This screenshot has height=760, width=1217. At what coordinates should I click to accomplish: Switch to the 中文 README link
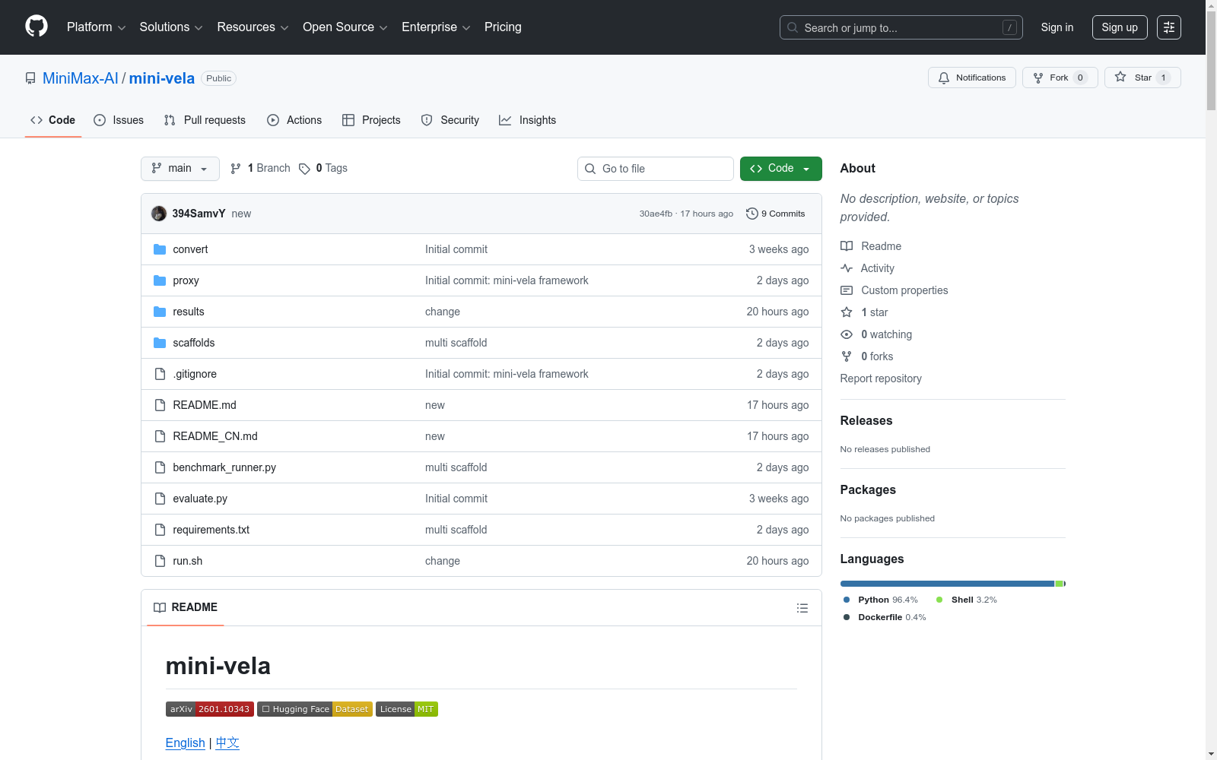(x=227, y=743)
